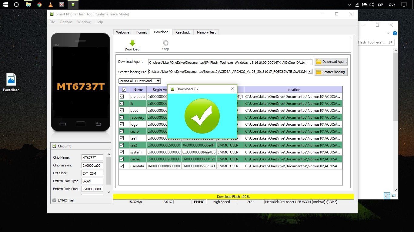
Task: Click the Name column header
Action: click(138, 89)
